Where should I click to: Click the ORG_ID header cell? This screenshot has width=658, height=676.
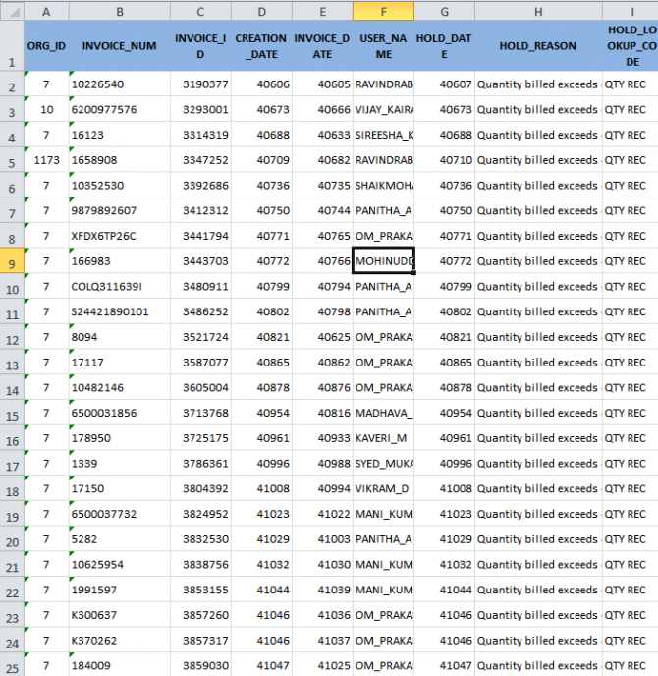click(x=46, y=46)
